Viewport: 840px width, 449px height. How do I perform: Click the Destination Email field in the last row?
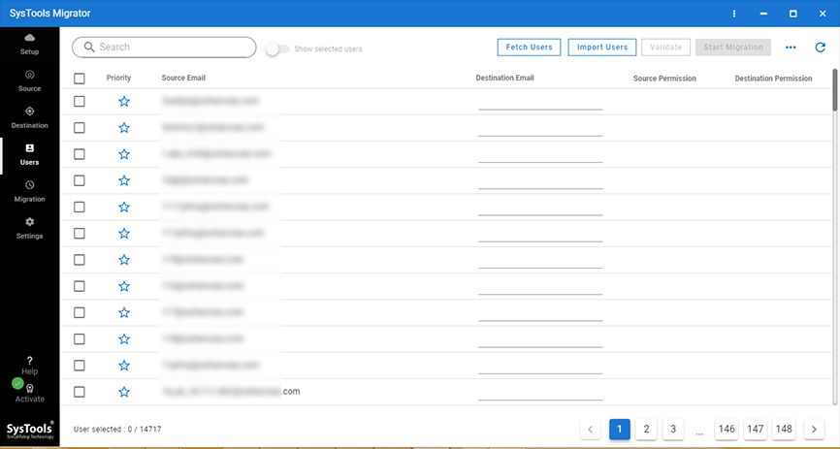(540, 394)
